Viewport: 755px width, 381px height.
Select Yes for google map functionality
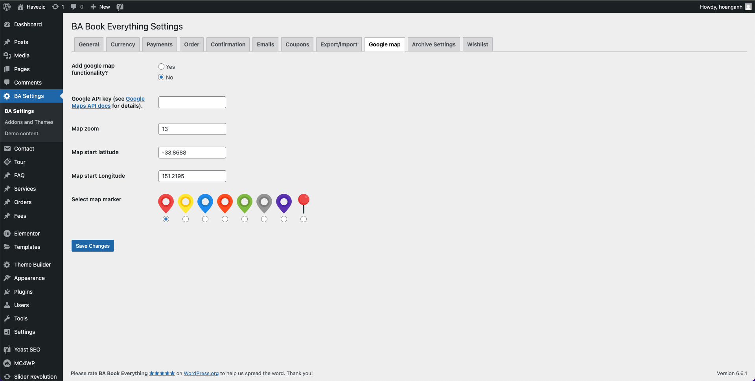(x=161, y=66)
